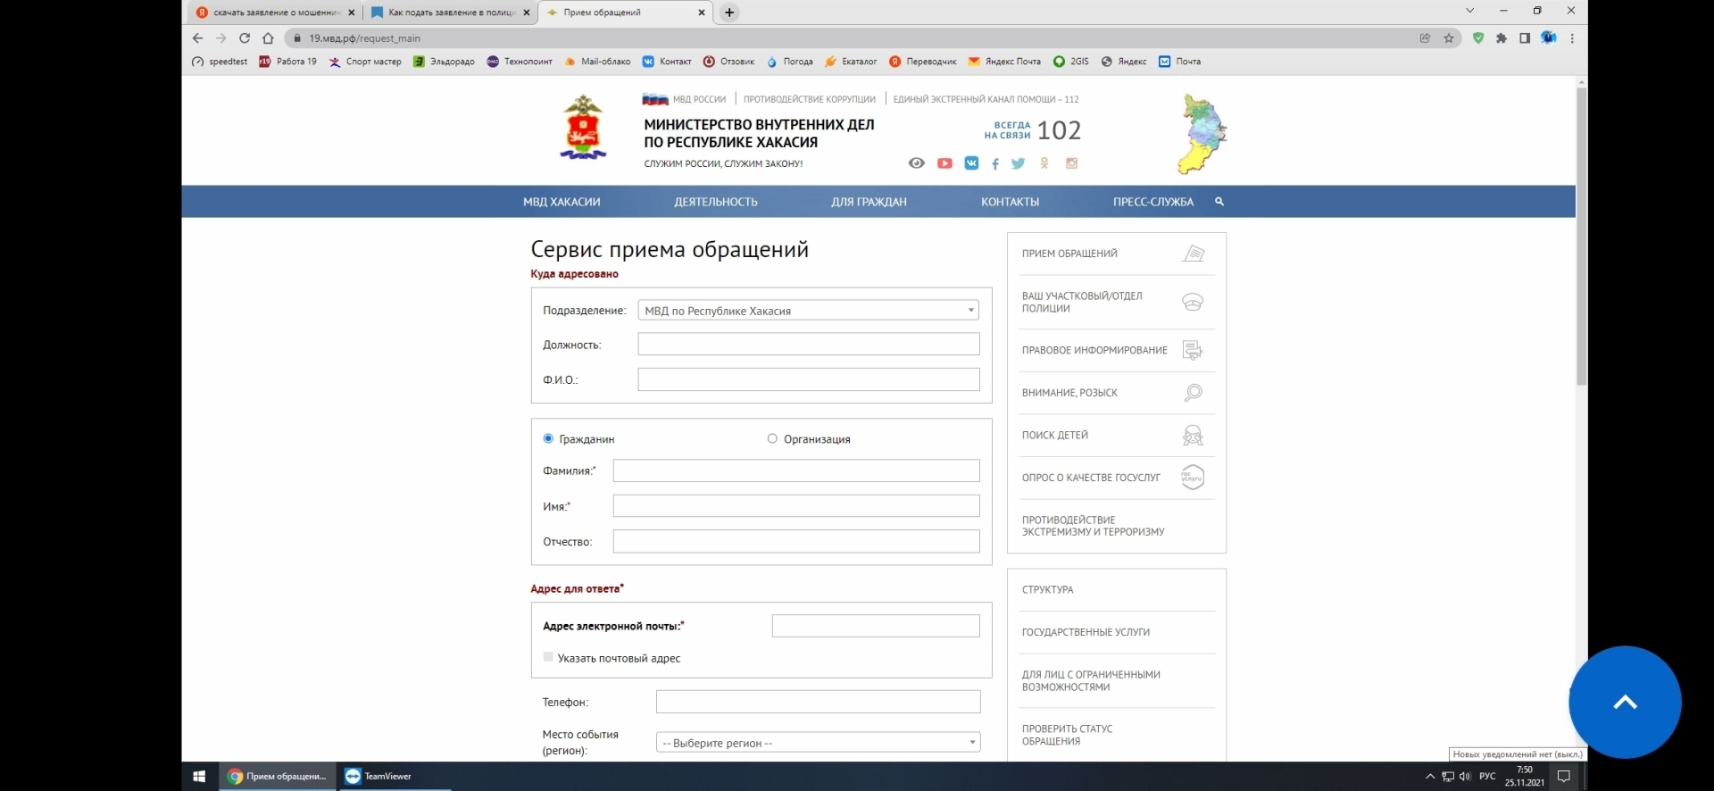Click the blue scroll-to-top arrow button
Image resolution: width=1714 pixels, height=791 pixels.
(x=1625, y=702)
